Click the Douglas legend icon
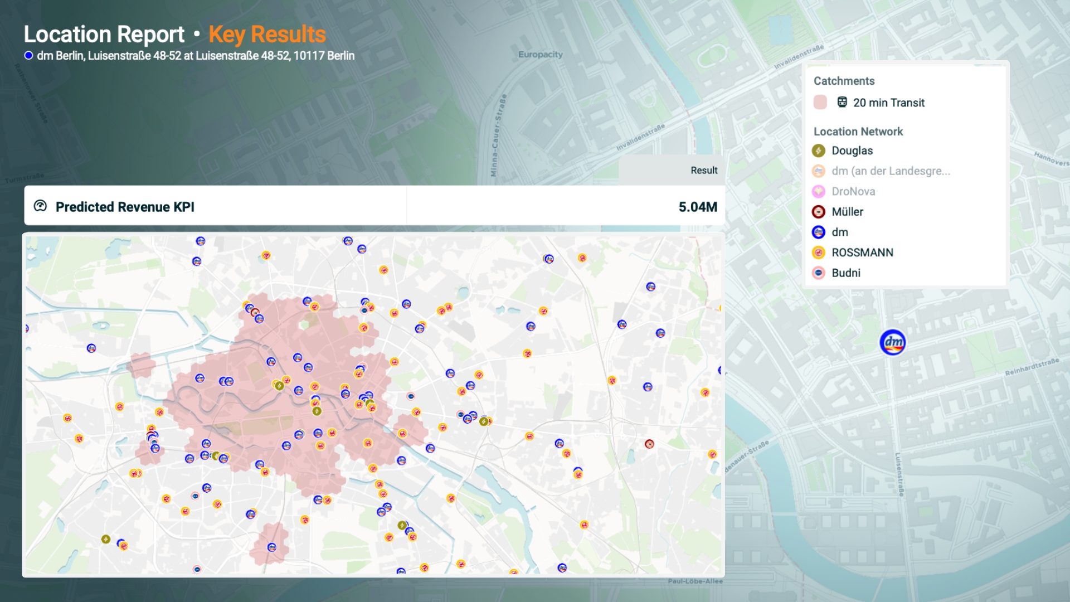1070x602 pixels. (x=819, y=151)
